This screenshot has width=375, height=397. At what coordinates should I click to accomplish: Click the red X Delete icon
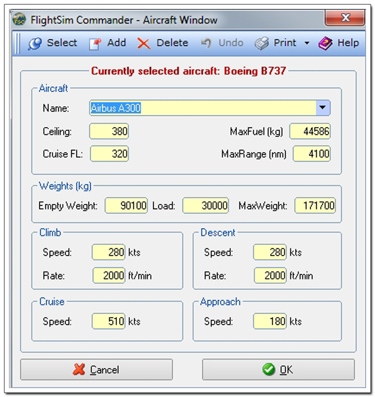tap(143, 43)
